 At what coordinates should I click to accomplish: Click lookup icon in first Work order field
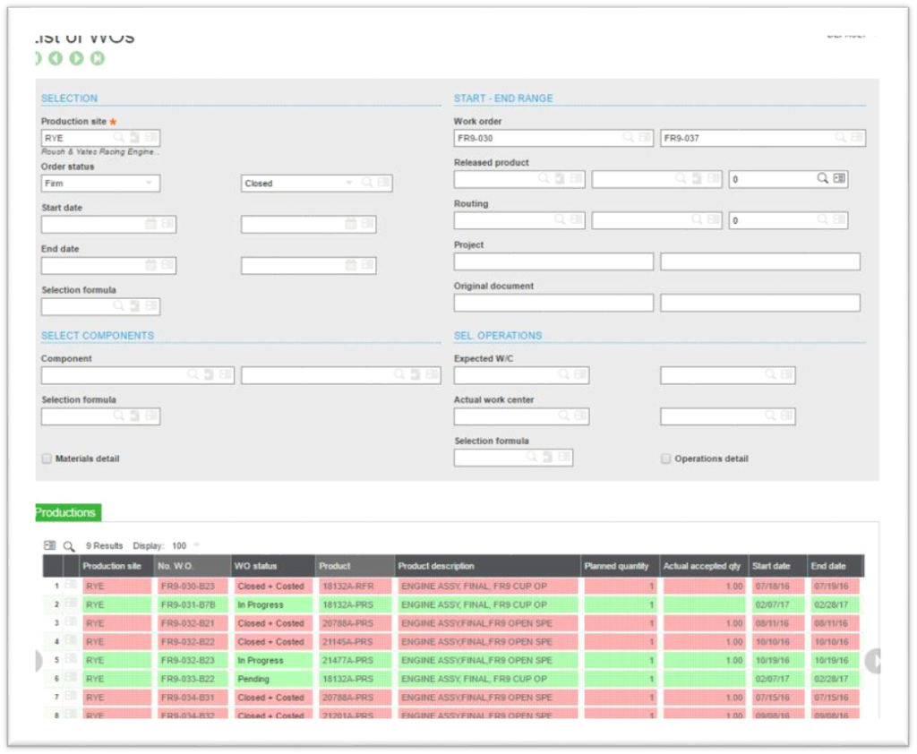tap(629, 138)
